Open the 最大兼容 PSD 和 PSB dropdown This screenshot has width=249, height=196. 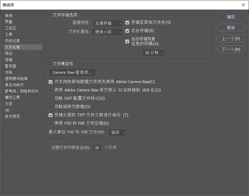(117, 132)
